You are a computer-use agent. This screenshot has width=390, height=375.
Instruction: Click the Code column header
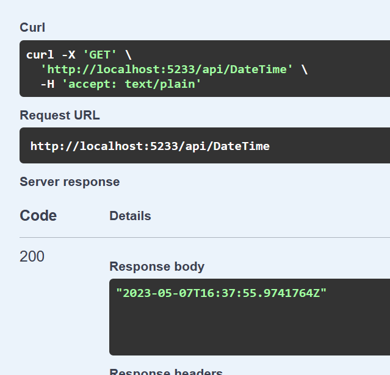tap(38, 216)
